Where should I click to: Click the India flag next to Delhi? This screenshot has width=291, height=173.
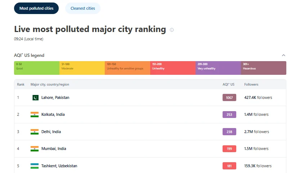pyautogui.click(x=35, y=132)
